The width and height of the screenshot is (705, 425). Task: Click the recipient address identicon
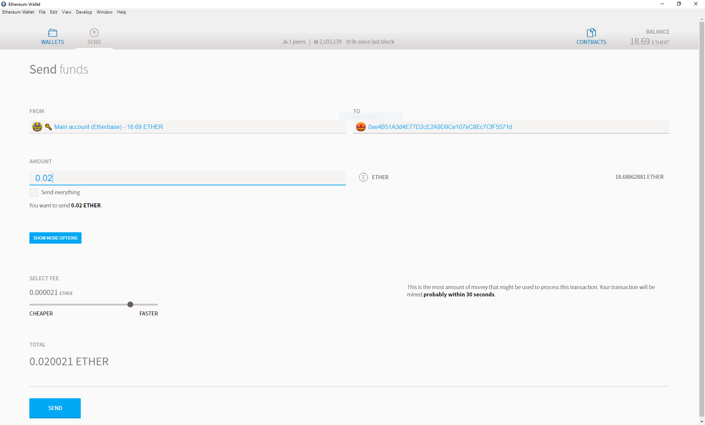[x=361, y=127]
